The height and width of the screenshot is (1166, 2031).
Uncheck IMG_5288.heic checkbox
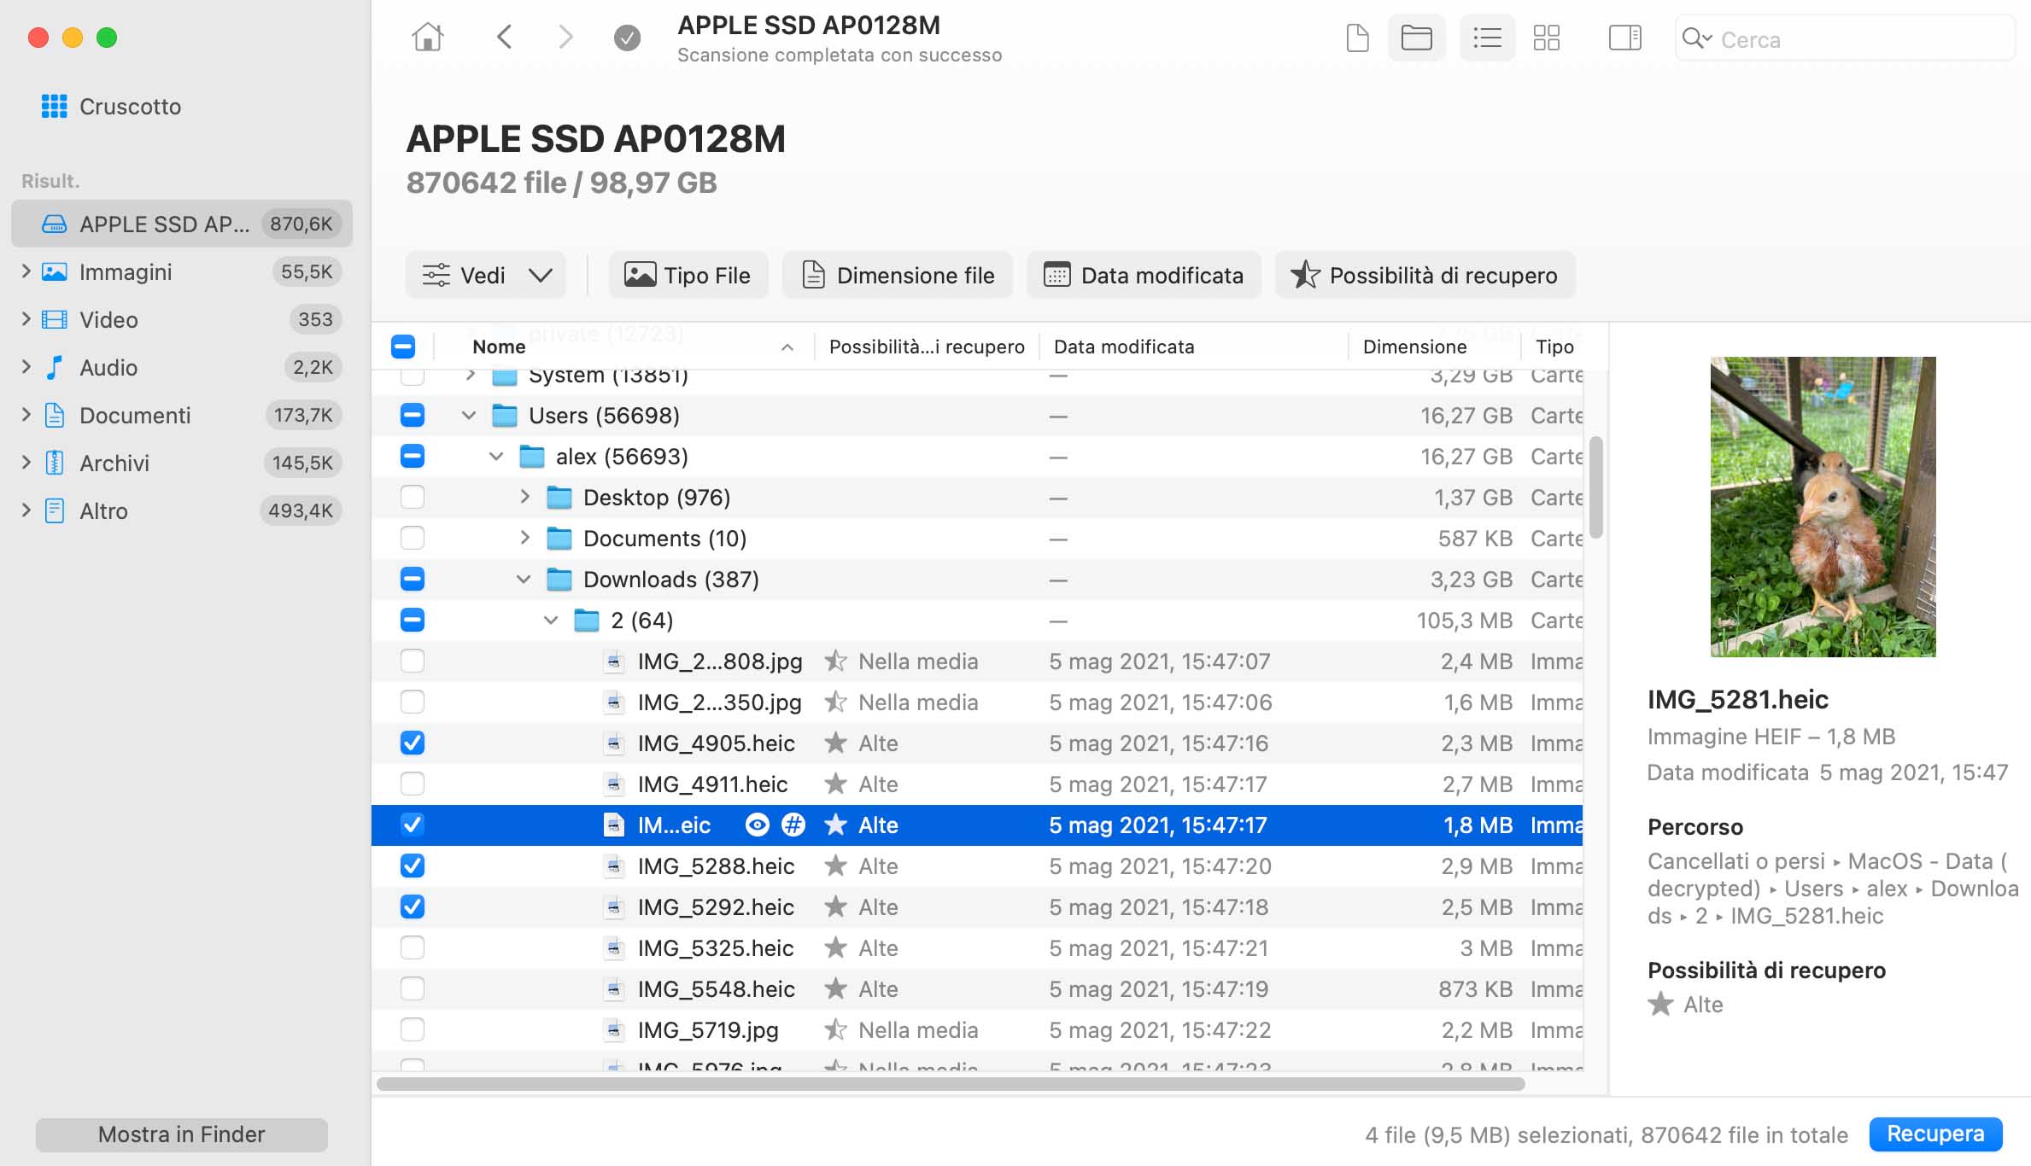pos(413,866)
